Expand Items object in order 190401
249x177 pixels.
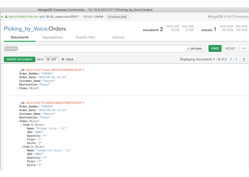17,88
